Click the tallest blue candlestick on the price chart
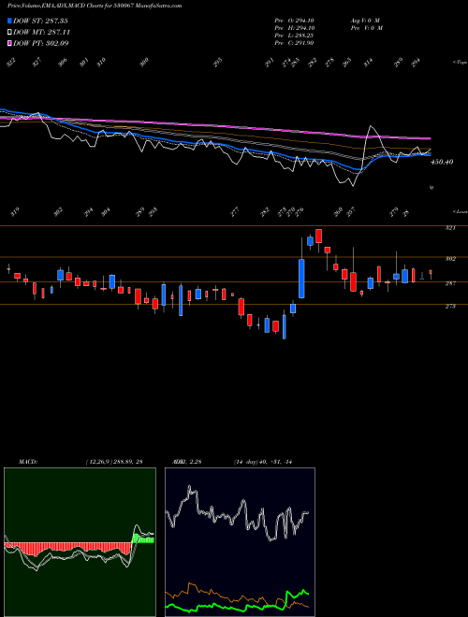Image resolution: width=468 pixels, height=617 pixels. (301, 279)
